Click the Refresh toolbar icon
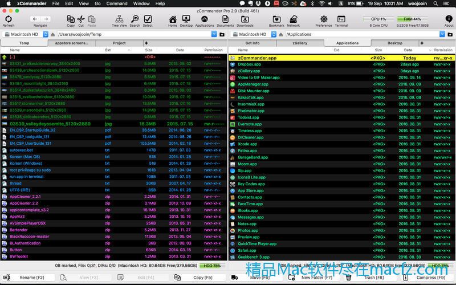 [x=9, y=19]
